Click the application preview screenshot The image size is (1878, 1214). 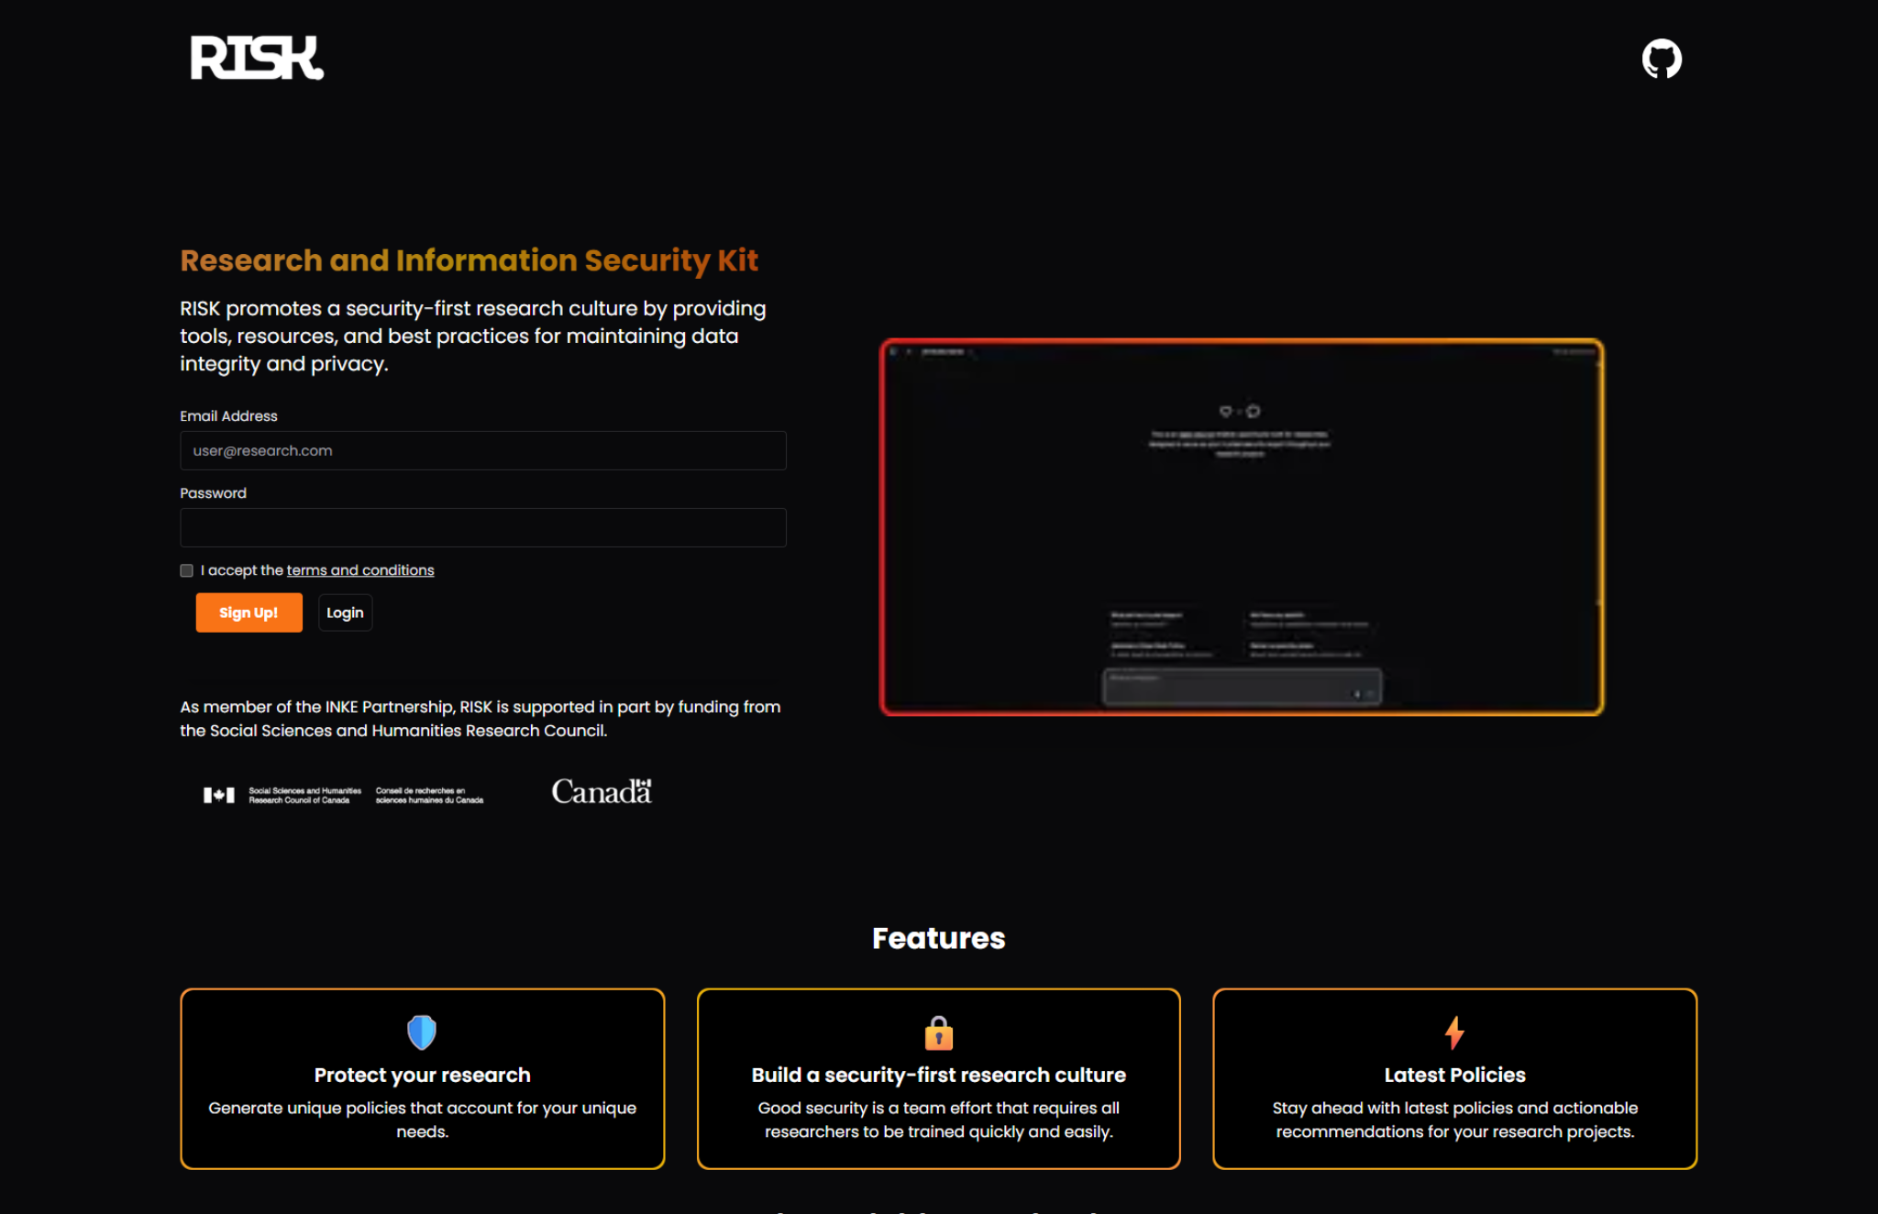pyautogui.click(x=1242, y=525)
